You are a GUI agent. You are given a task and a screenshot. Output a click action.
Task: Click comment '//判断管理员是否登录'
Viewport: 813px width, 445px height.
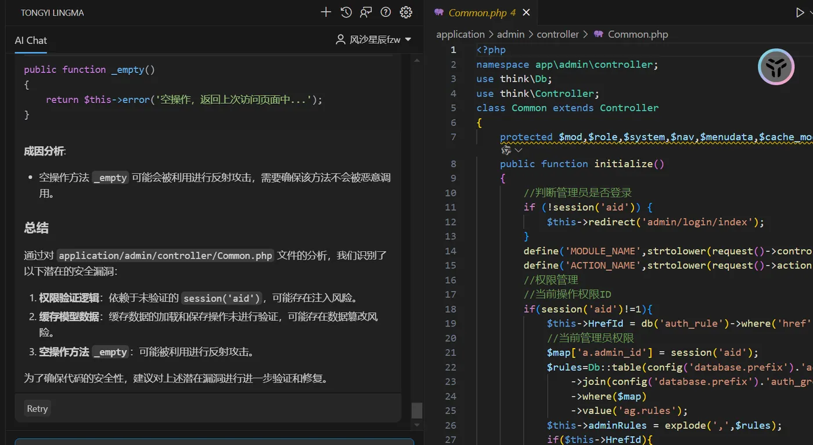coord(577,193)
